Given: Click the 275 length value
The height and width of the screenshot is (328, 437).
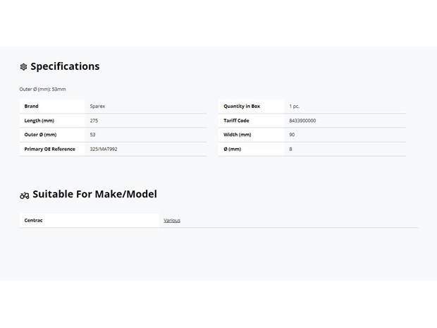Looking at the screenshot, I should tap(94, 121).
